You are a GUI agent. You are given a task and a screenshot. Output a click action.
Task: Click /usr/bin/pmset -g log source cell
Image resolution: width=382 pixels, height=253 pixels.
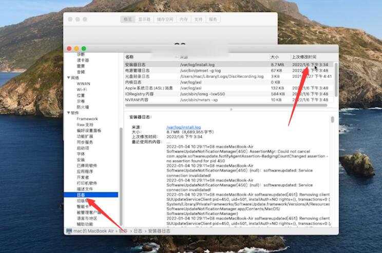(201, 70)
